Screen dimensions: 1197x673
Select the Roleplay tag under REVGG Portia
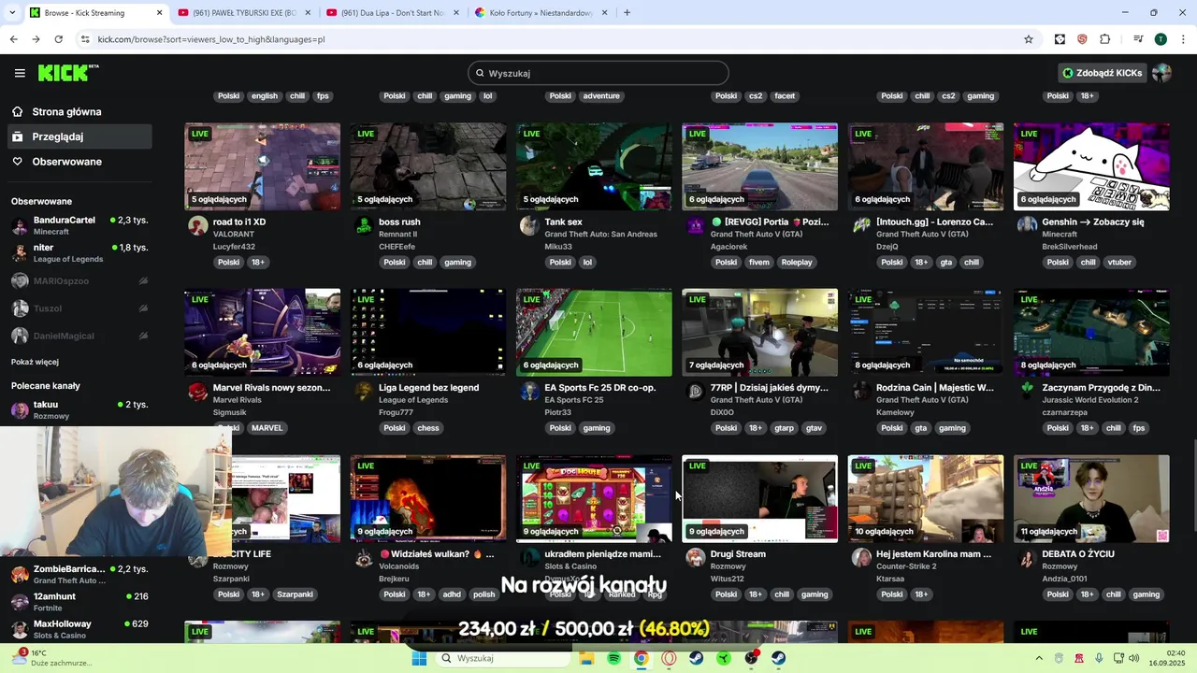pos(797,263)
